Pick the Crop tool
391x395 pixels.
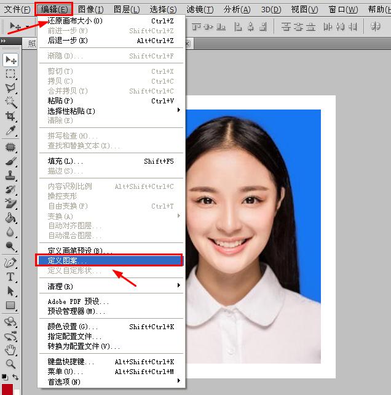[10, 116]
